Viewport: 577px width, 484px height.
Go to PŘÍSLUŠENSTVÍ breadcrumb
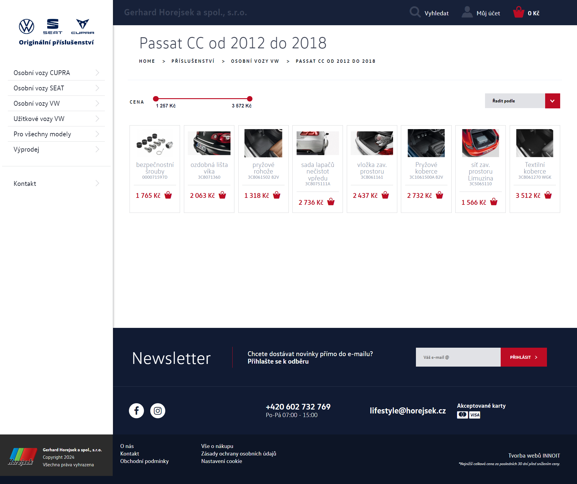(193, 61)
